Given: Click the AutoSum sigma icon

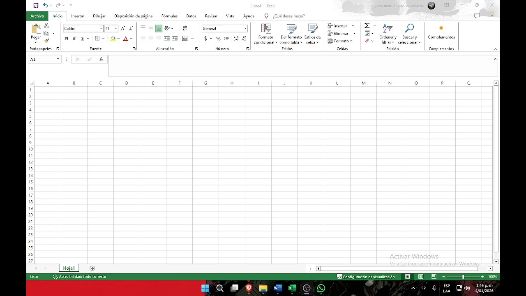Looking at the screenshot, I should (x=367, y=26).
